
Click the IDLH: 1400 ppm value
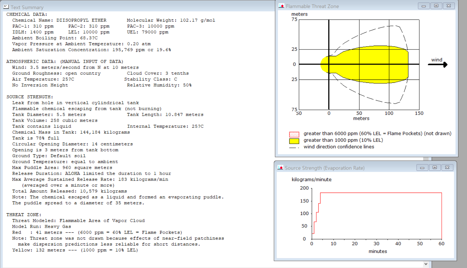(33, 32)
